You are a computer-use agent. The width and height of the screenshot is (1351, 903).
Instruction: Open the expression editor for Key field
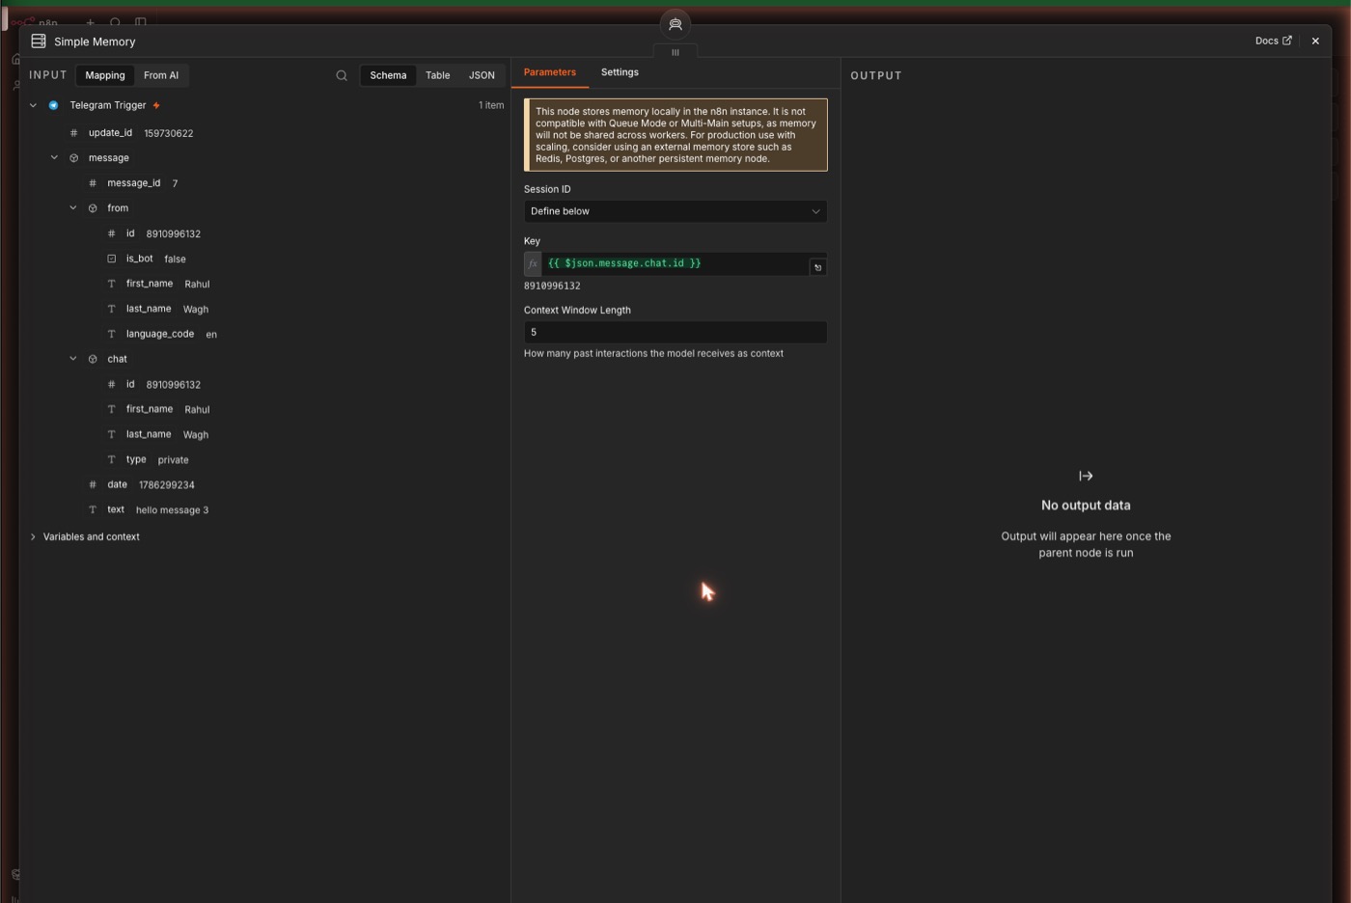pyautogui.click(x=818, y=267)
